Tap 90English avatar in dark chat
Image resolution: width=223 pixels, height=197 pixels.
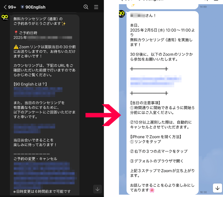click(5, 17)
